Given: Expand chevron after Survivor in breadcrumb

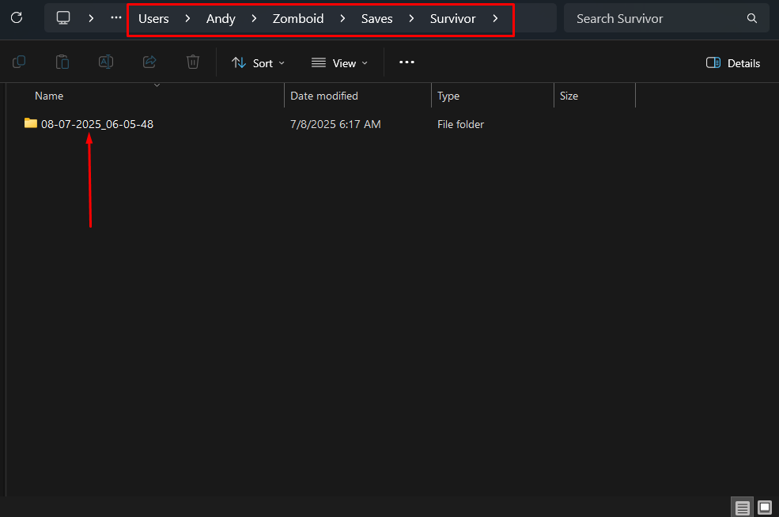Looking at the screenshot, I should click(495, 18).
